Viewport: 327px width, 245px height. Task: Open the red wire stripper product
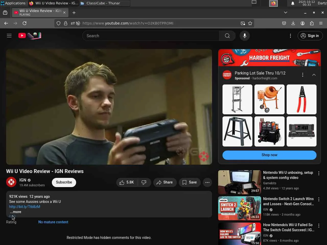tap(301, 99)
